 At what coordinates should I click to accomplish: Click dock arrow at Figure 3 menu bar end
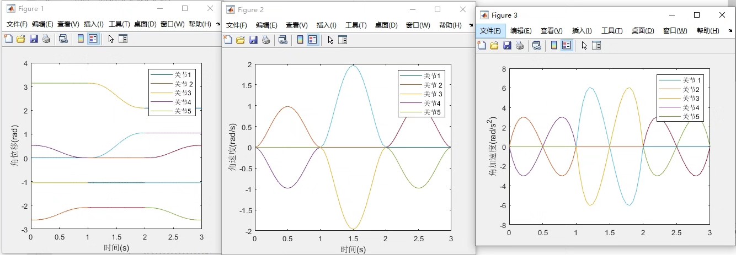[729, 31]
